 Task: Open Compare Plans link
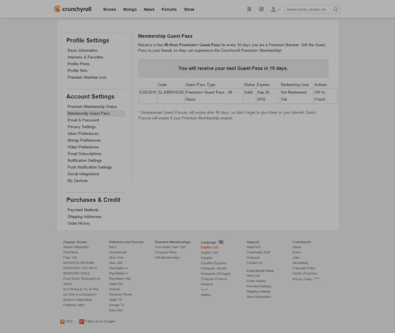pos(166,252)
